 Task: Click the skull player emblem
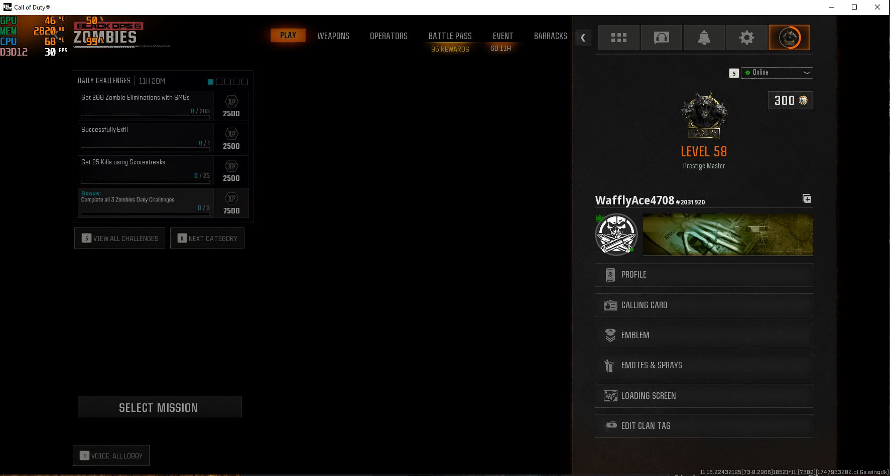[x=616, y=234]
